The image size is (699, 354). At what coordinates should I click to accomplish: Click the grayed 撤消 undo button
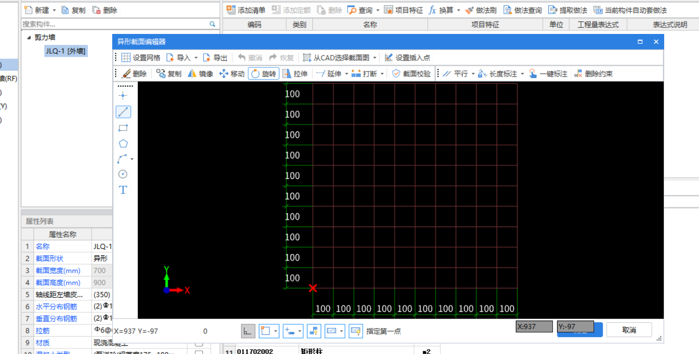250,58
